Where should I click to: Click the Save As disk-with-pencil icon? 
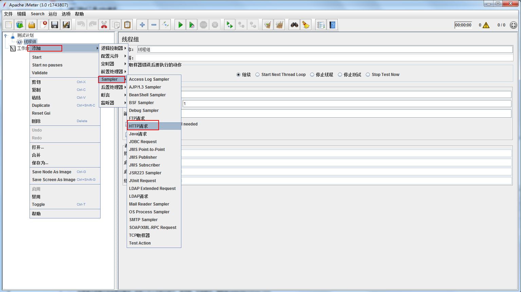(66, 25)
